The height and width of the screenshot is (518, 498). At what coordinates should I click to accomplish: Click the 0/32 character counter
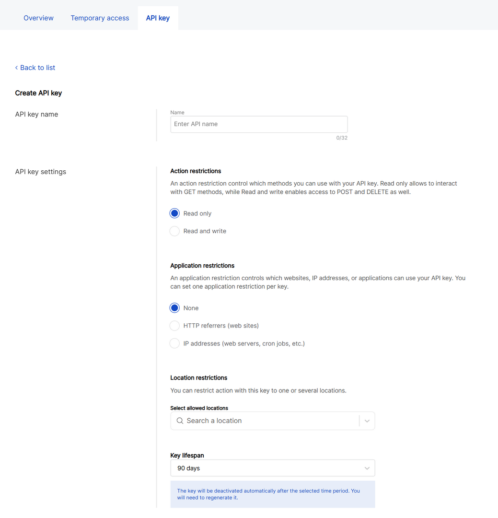(x=342, y=138)
